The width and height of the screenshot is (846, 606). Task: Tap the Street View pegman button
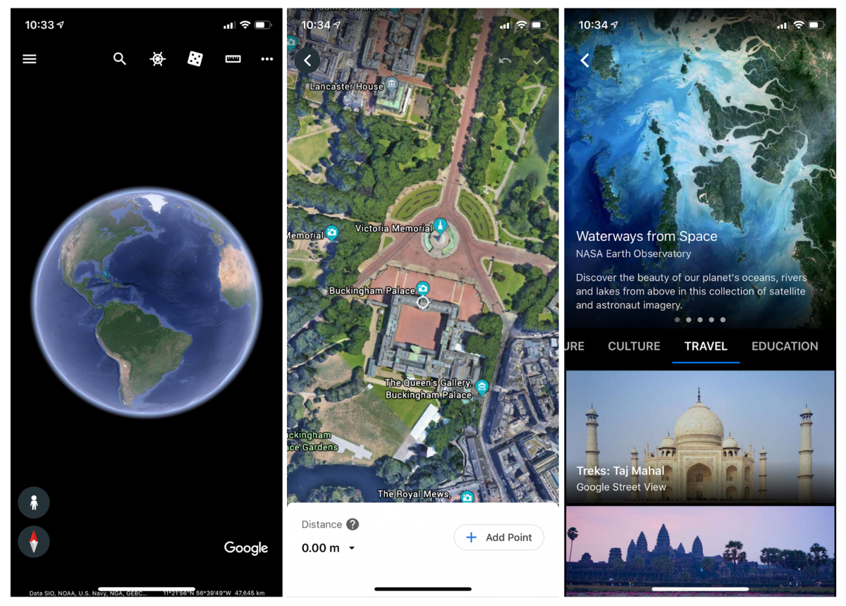click(34, 502)
